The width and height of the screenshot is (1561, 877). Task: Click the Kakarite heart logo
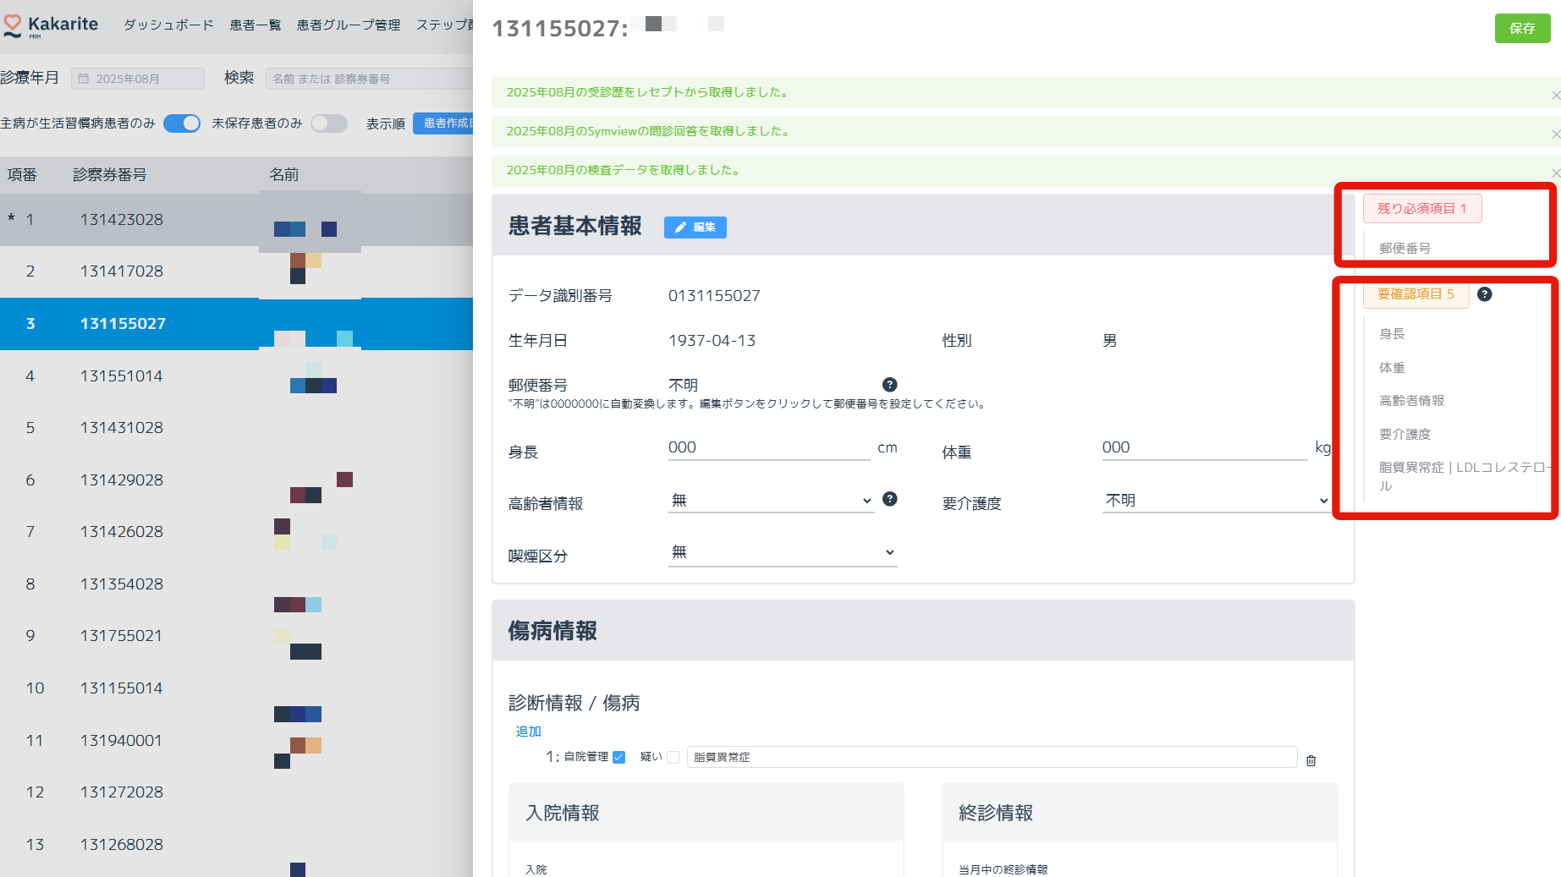[13, 25]
